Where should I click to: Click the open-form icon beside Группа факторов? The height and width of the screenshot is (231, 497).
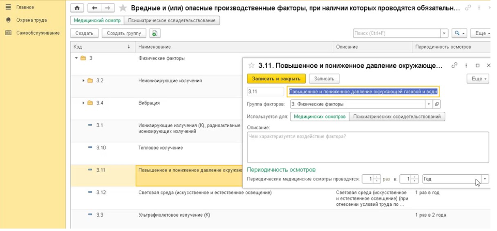[x=437, y=104]
